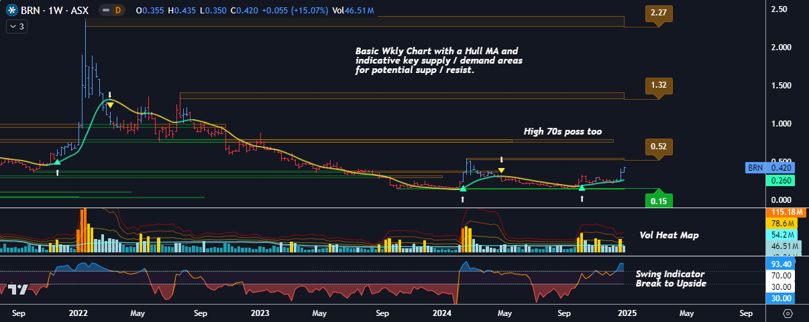The image size is (809, 322).
Task: Select the 2.27 supply level price label
Action: (x=658, y=13)
